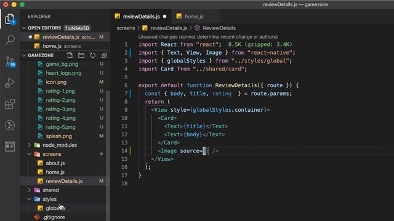The image size is (394, 221).
Task: Open rating-4.png in the explorer
Action: coord(60,118)
